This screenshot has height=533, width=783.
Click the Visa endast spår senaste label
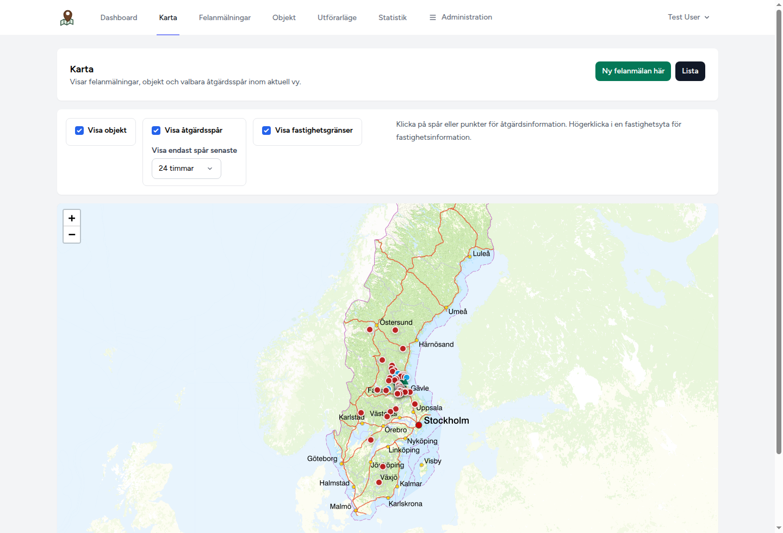(194, 151)
